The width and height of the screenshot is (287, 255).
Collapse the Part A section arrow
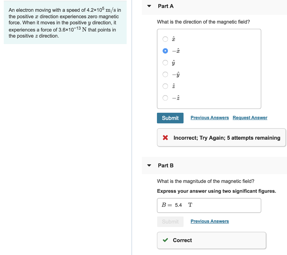149,6
